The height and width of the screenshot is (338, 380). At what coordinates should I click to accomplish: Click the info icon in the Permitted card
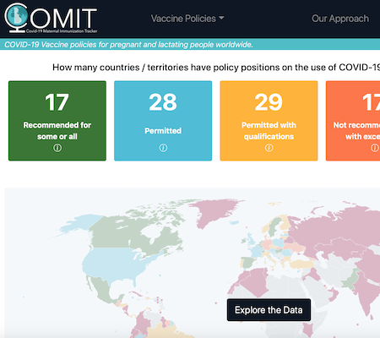tap(163, 148)
